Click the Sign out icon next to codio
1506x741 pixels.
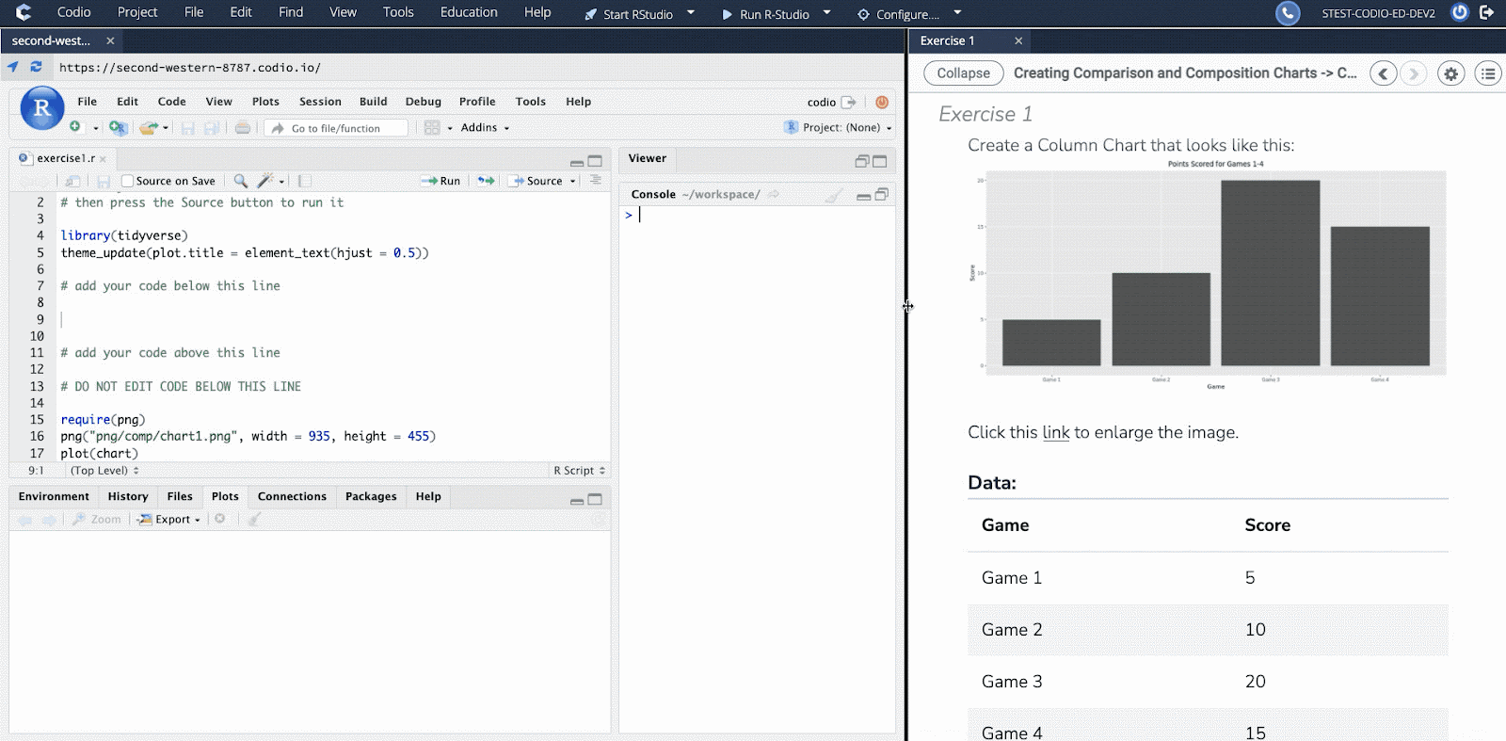(849, 102)
